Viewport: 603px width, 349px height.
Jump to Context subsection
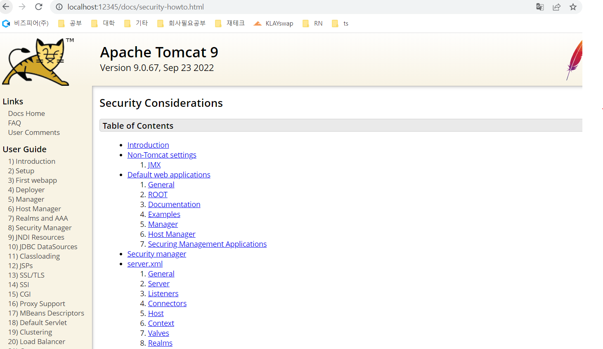click(x=161, y=323)
